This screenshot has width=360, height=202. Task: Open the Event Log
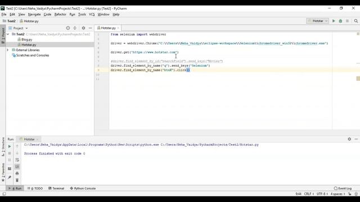343,189
